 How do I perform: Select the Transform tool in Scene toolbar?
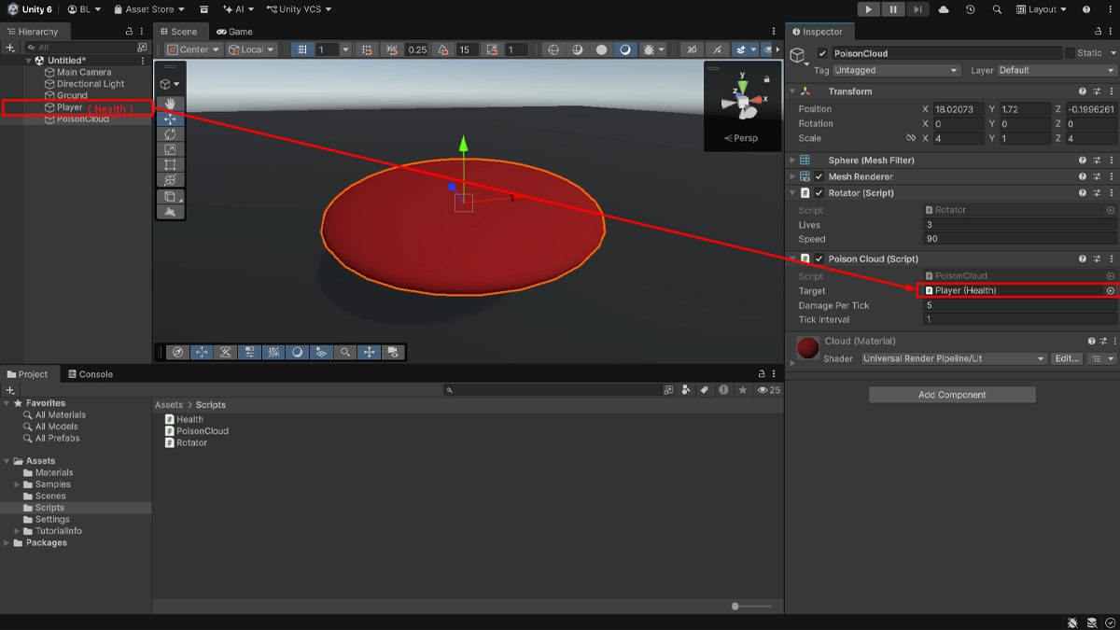pyautogui.click(x=170, y=179)
